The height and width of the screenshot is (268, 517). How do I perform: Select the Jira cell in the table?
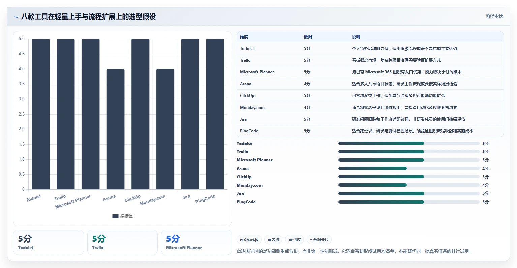(x=243, y=119)
